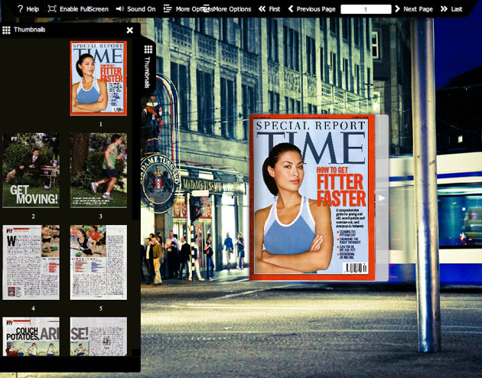Close the Thumbnails panel with X
Screen dimensions: 482x378
click(x=130, y=30)
